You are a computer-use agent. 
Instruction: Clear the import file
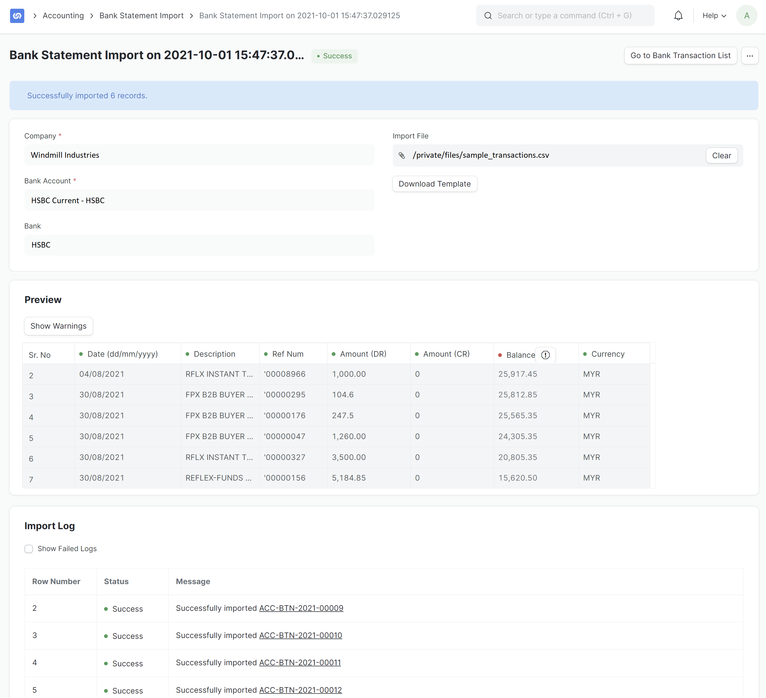pyautogui.click(x=721, y=155)
